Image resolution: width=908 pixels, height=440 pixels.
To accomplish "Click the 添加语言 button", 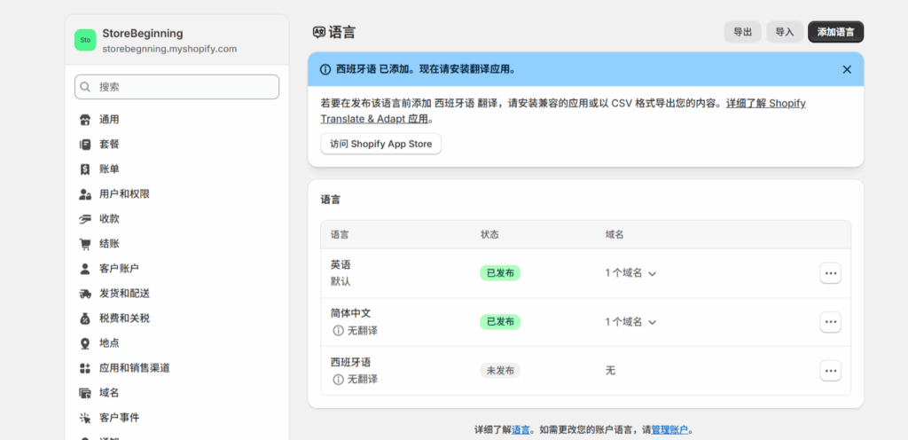I will tap(835, 32).
